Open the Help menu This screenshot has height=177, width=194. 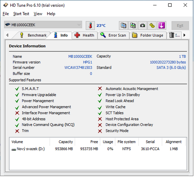point(51,14)
